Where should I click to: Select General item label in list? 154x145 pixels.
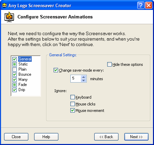[25, 59]
